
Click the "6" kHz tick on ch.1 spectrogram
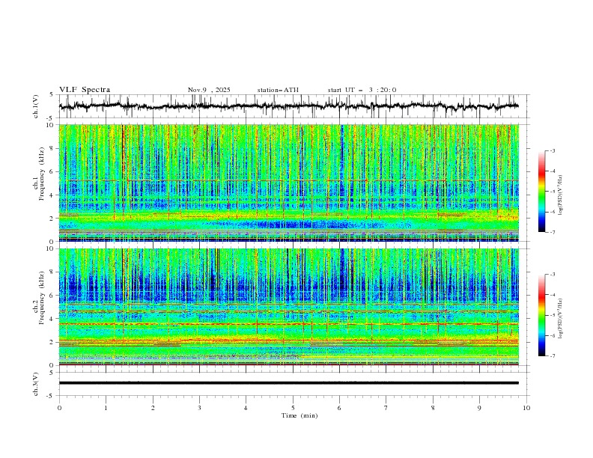(52, 171)
